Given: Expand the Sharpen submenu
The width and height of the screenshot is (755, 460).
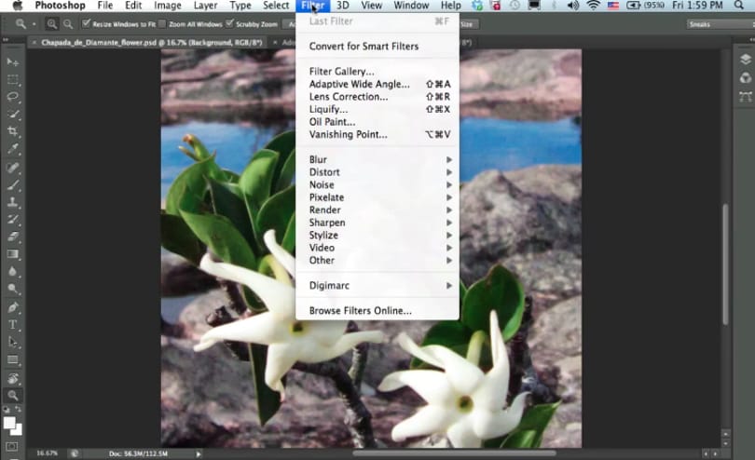Looking at the screenshot, I should (377, 223).
